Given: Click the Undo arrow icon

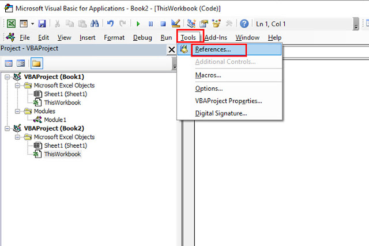Looking at the screenshot, I should [110, 24].
